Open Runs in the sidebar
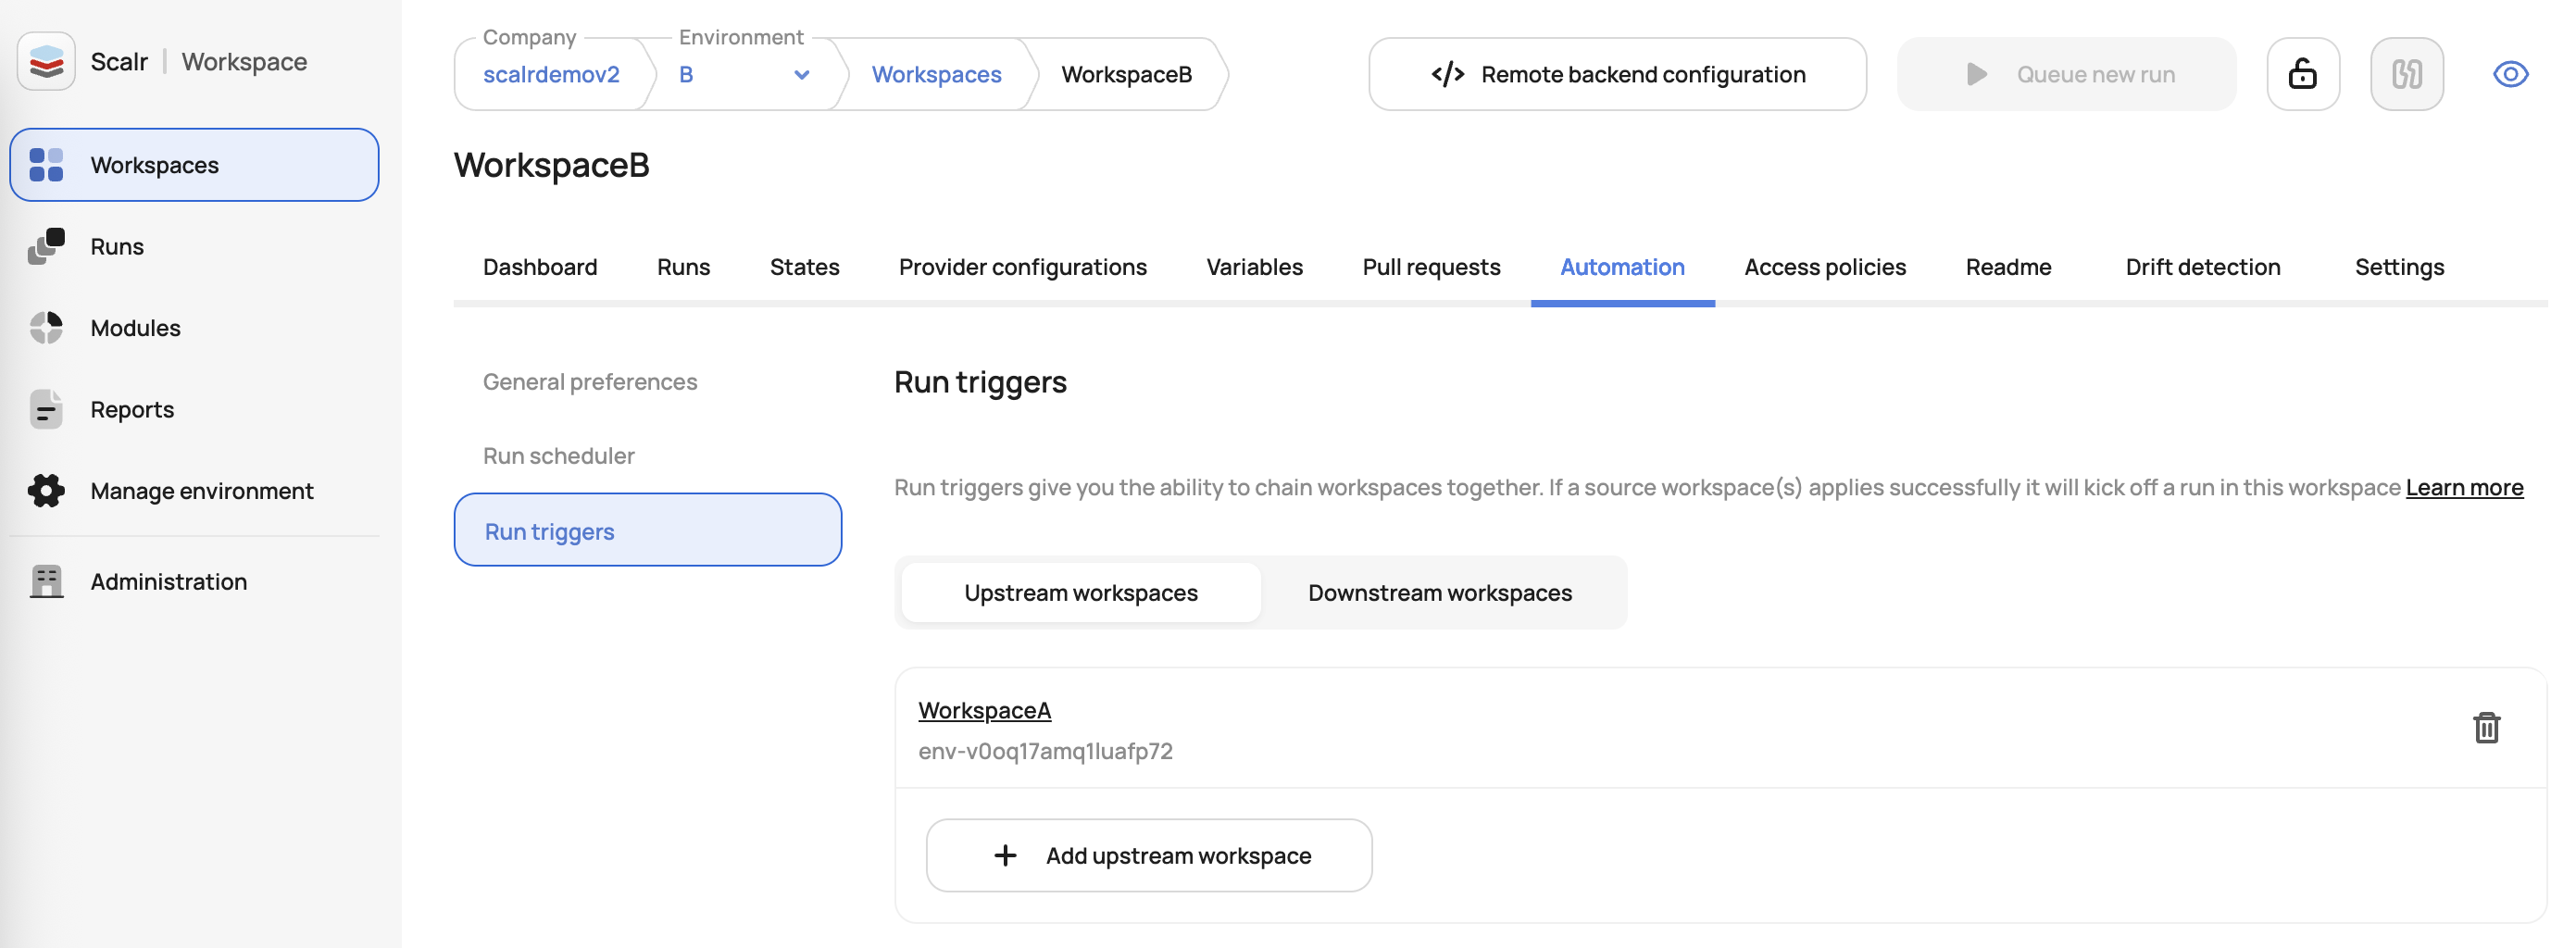The height and width of the screenshot is (948, 2576). click(x=194, y=246)
